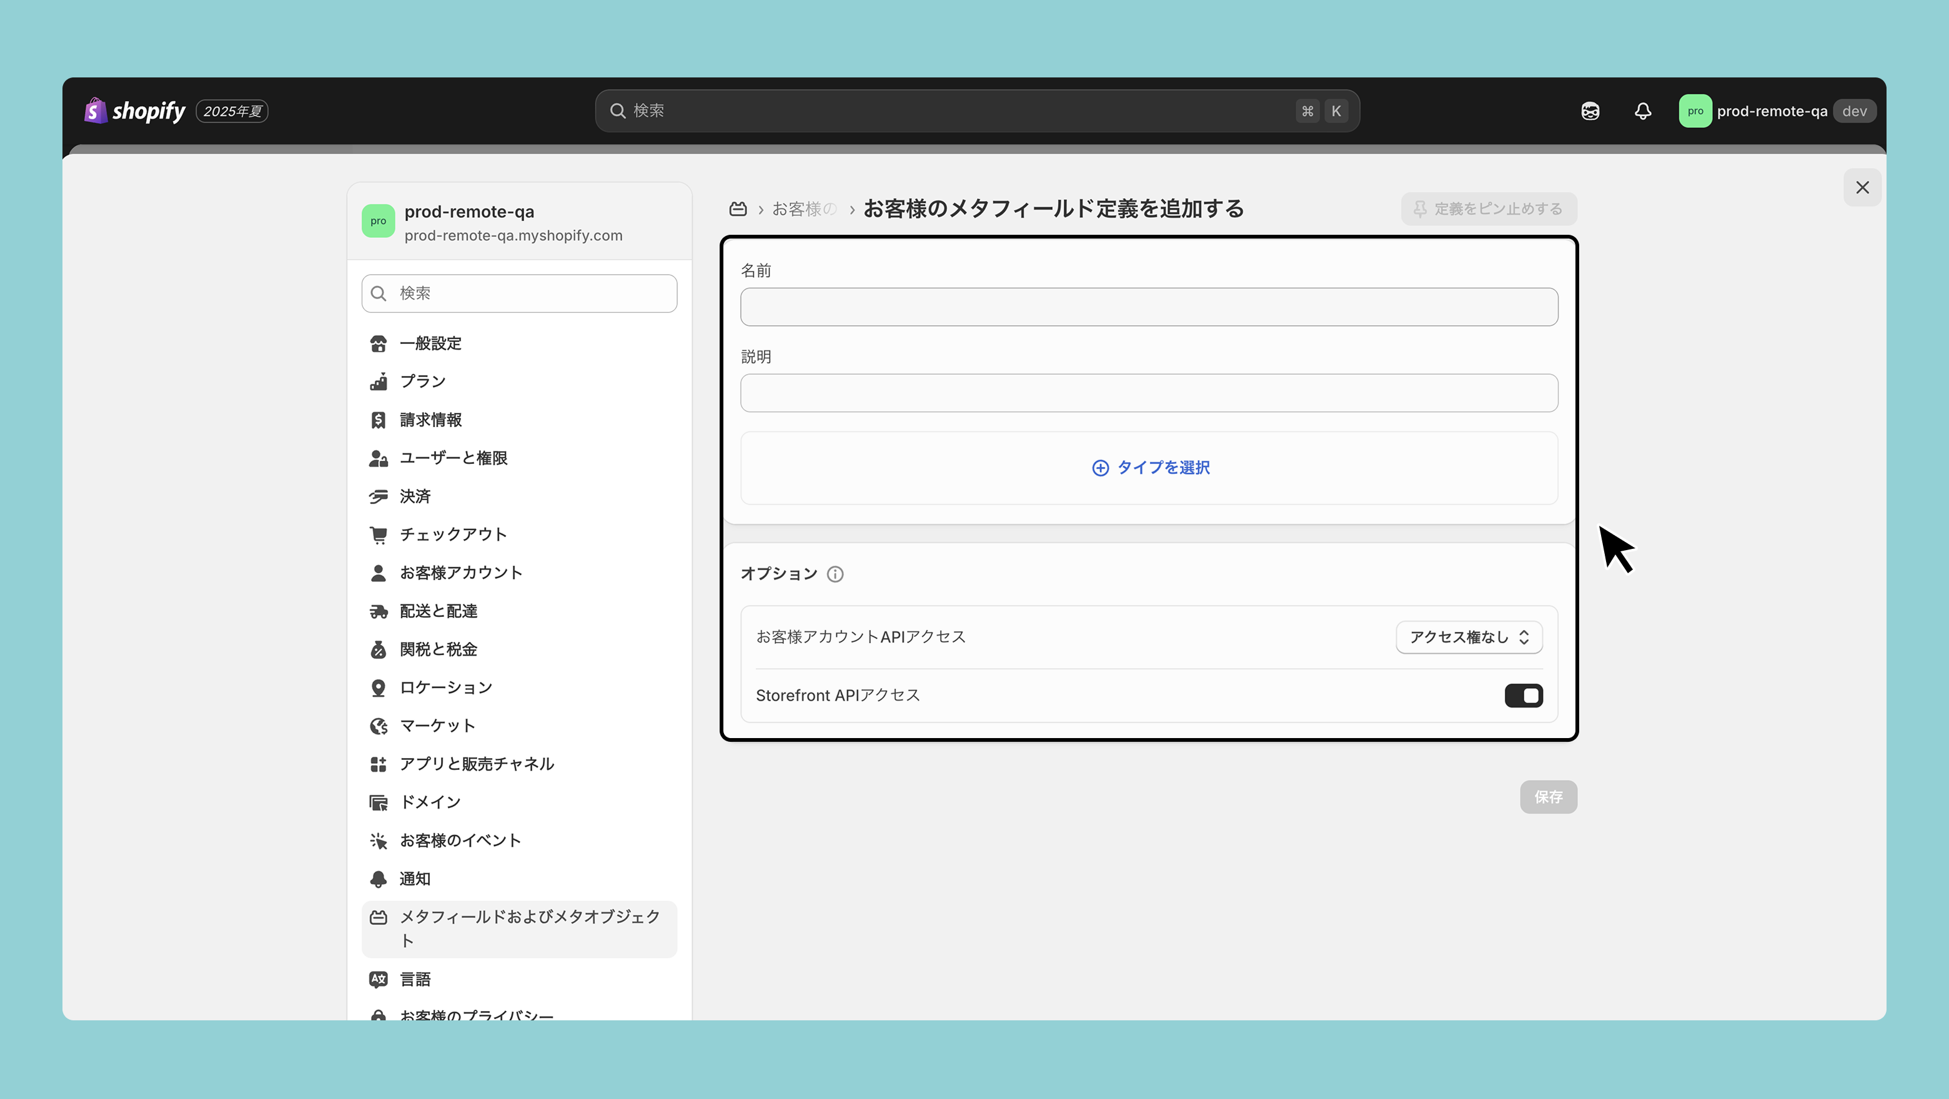Open the notifications bell icon
Viewport: 1949px width, 1099px height.
1642,111
